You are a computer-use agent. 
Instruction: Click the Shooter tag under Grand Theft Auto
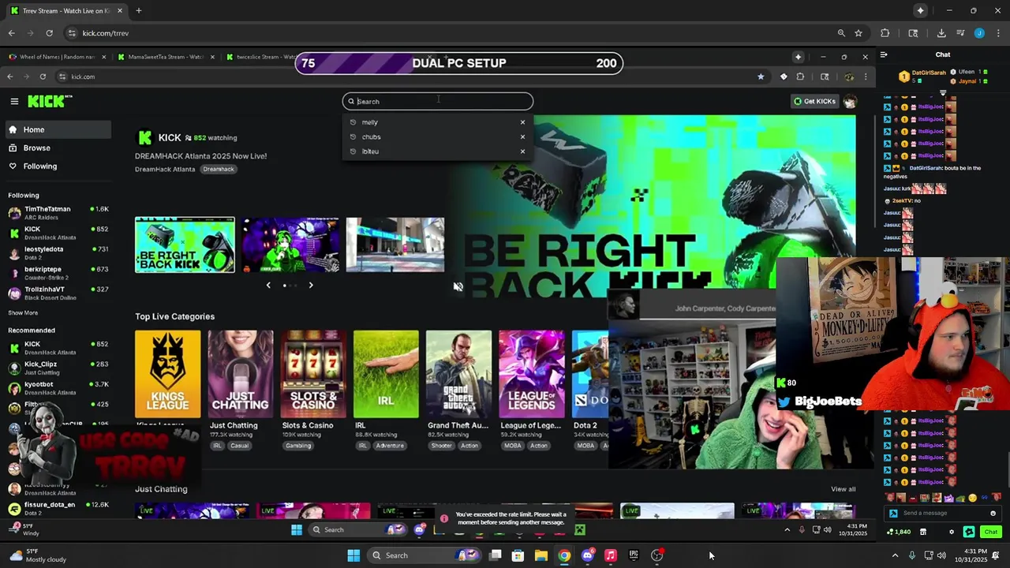tap(441, 446)
